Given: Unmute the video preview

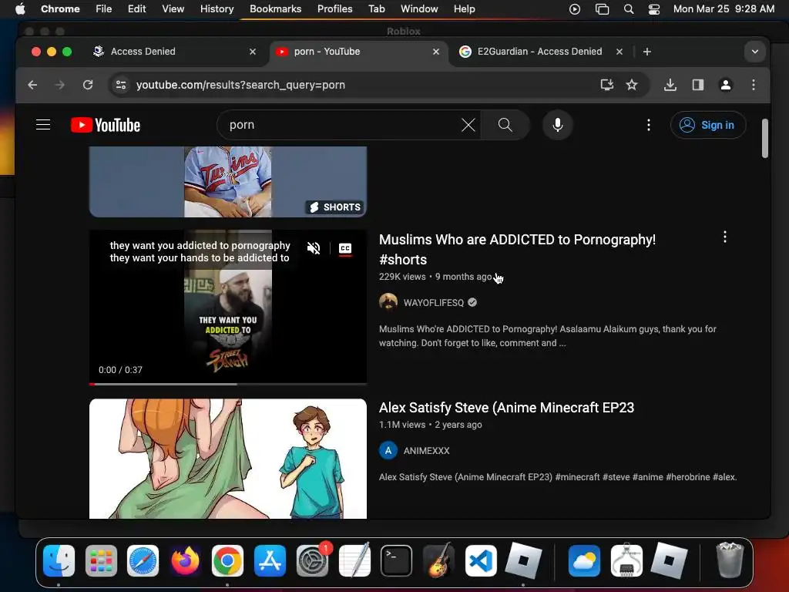Looking at the screenshot, I should 314,248.
